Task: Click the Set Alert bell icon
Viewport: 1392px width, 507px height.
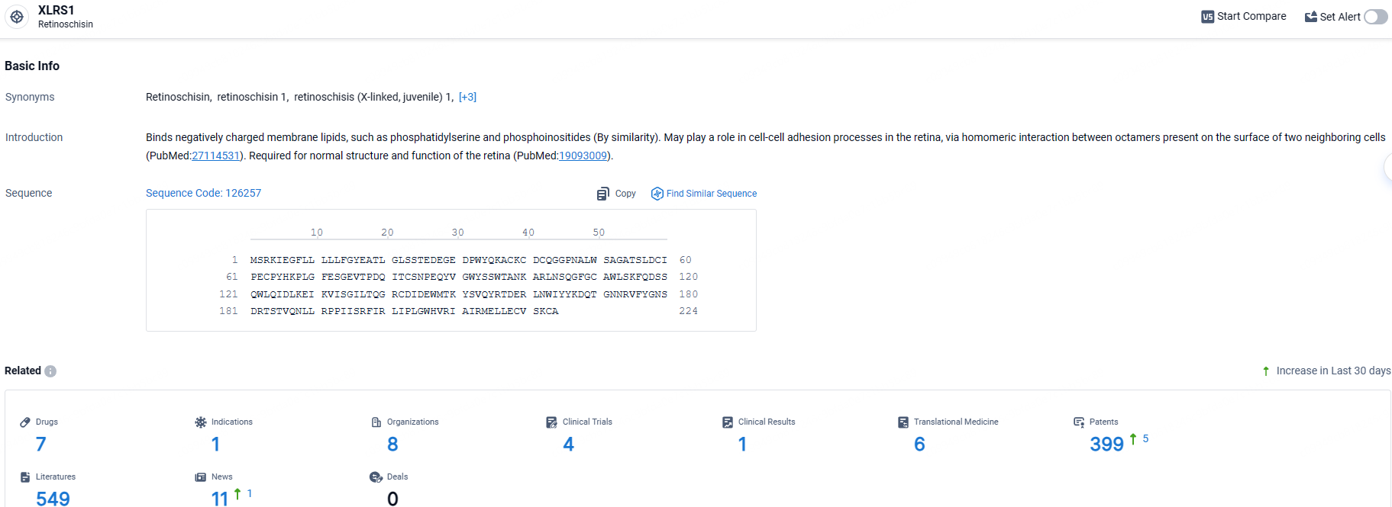Action: [1310, 17]
